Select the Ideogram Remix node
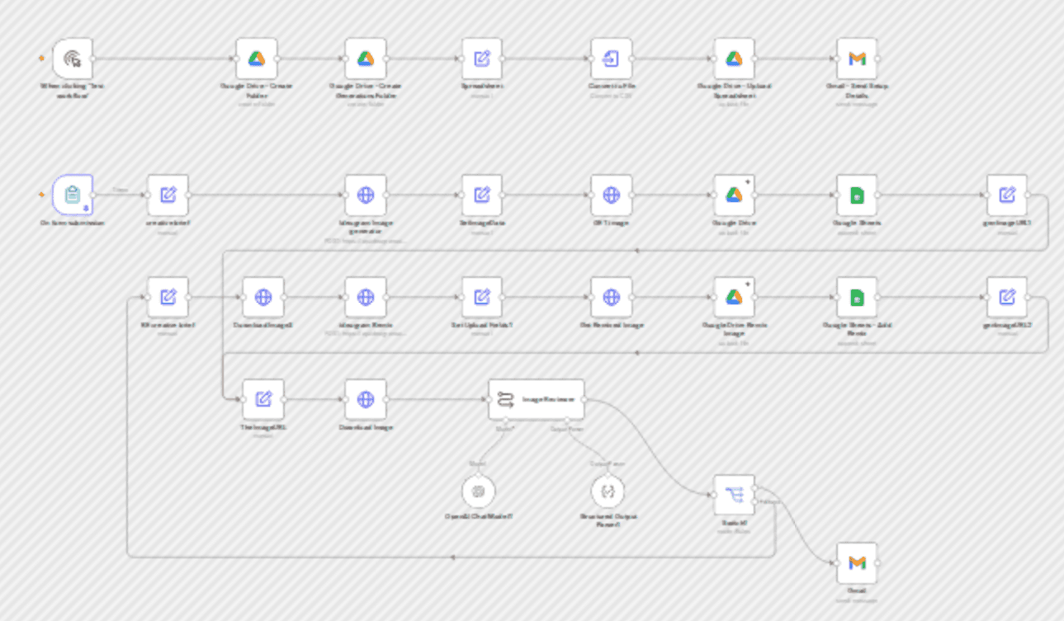Image resolution: width=1064 pixels, height=621 pixels. point(366,297)
